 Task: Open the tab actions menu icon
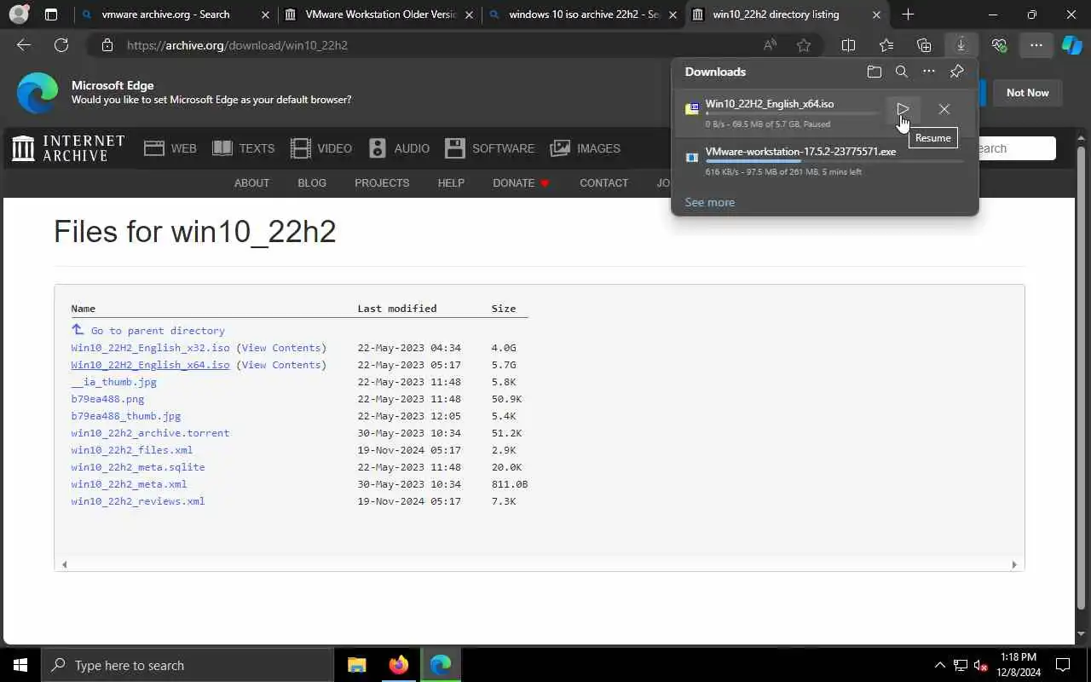click(51, 14)
